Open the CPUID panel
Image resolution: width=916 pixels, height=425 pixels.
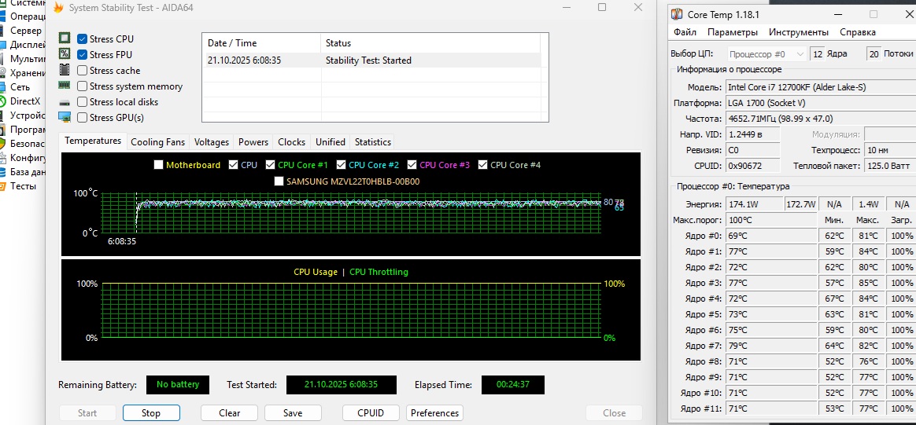(x=371, y=412)
